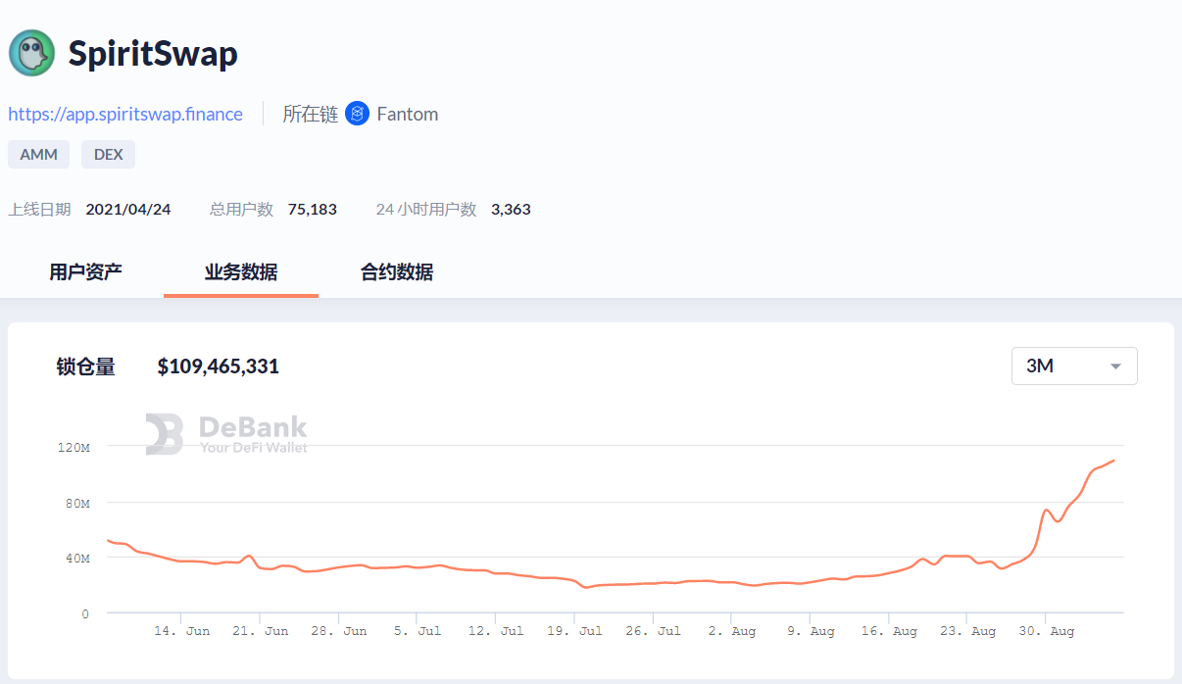Click the Fantom chain name
This screenshot has height=684, width=1182.
pos(407,114)
